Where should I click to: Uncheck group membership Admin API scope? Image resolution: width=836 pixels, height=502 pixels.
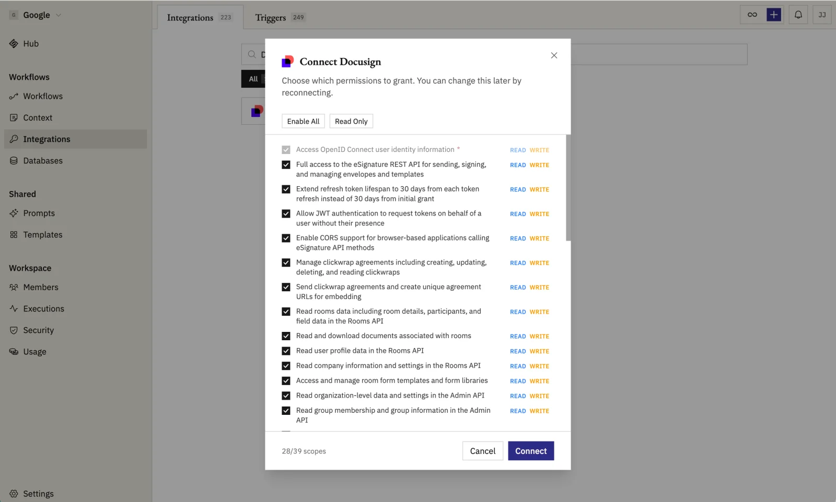coord(286,411)
